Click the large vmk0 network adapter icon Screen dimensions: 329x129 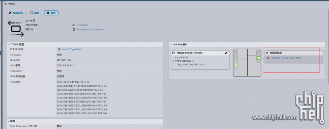point(16,29)
